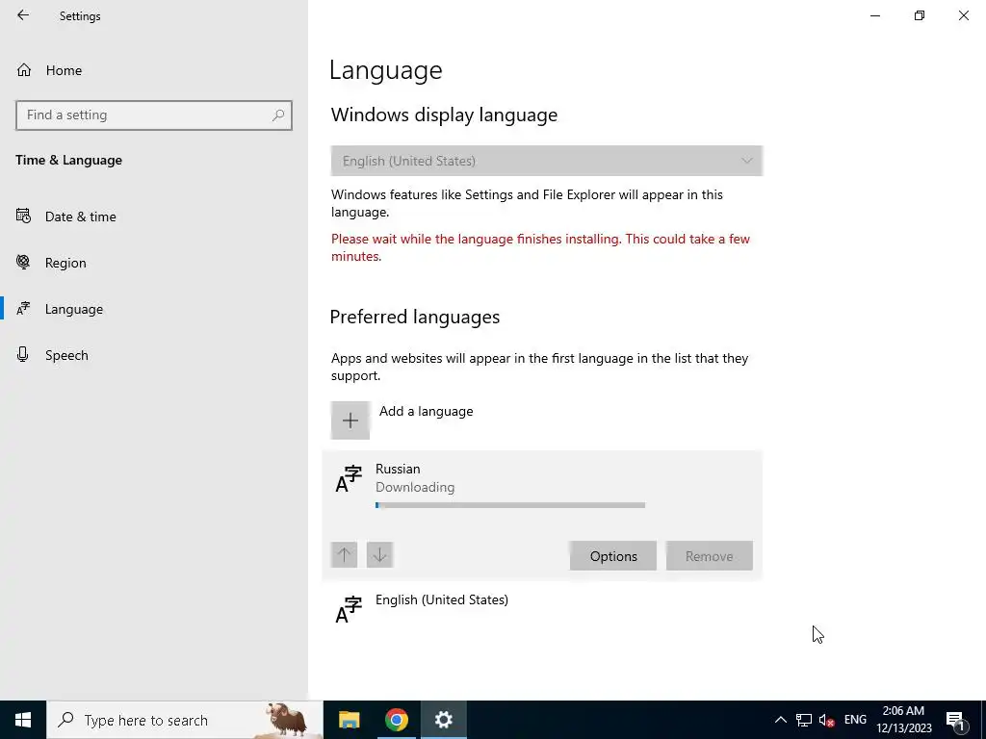Click the muted volume icon in tray
986x739 pixels.
coord(827,720)
